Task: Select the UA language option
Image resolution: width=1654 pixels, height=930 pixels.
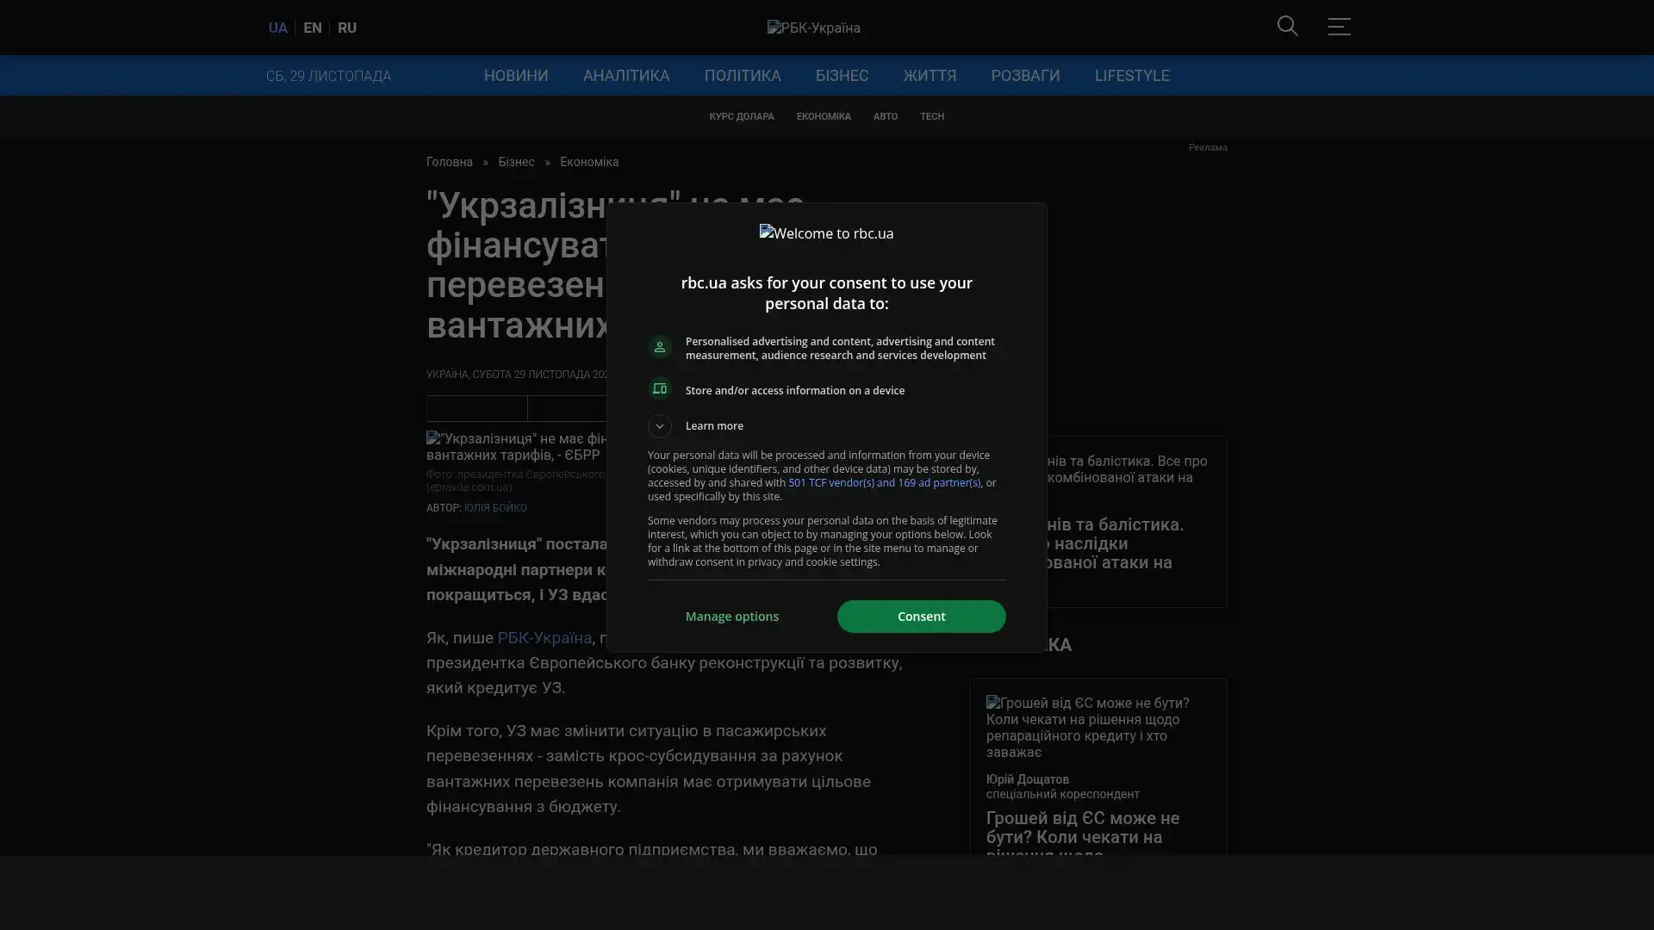Action: click(x=277, y=28)
